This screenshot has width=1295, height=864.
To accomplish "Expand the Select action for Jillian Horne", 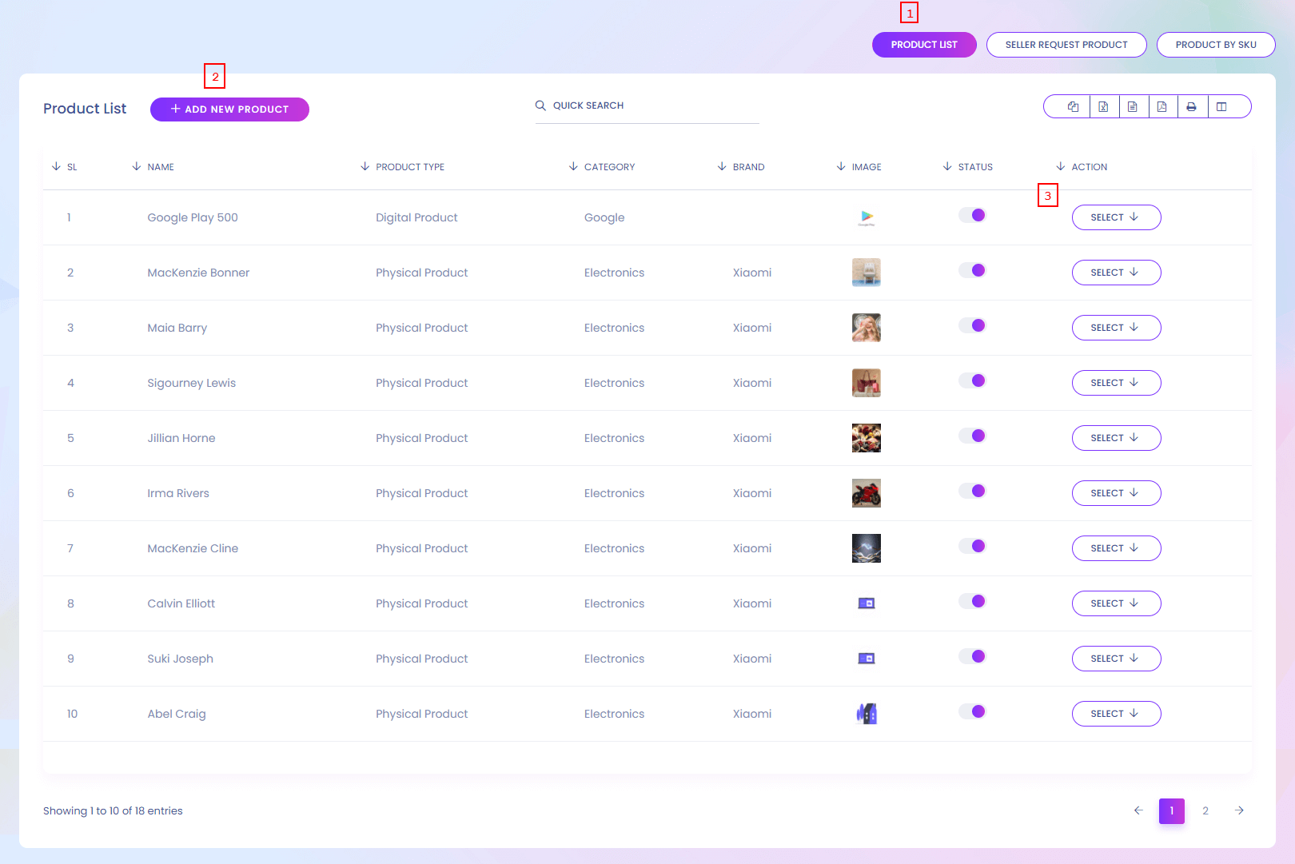I will pos(1116,438).
